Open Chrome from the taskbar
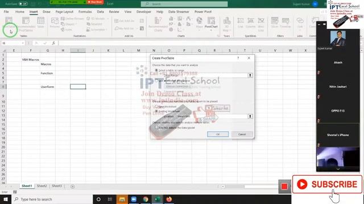The width and height of the screenshot is (364, 204). coord(146,199)
